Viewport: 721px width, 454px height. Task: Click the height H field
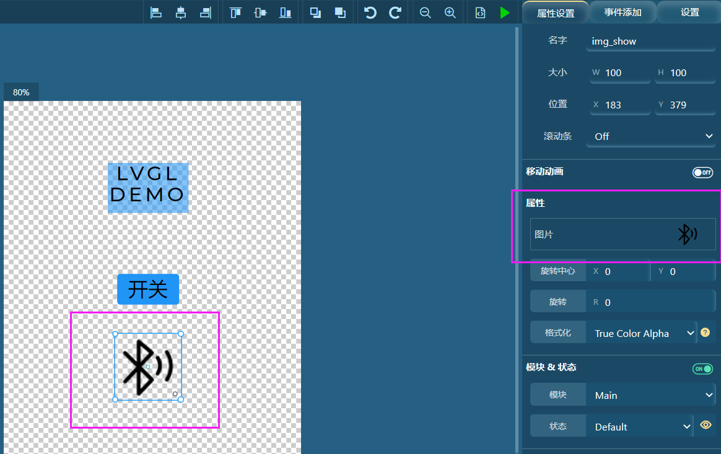point(685,72)
